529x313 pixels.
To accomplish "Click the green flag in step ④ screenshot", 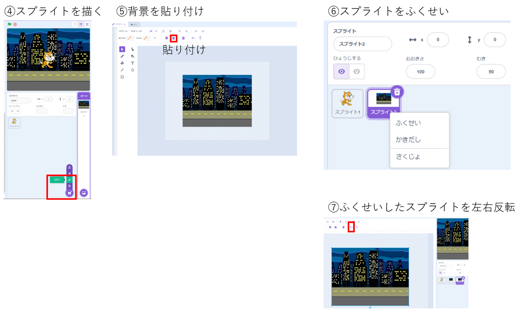I will [x=10, y=24].
